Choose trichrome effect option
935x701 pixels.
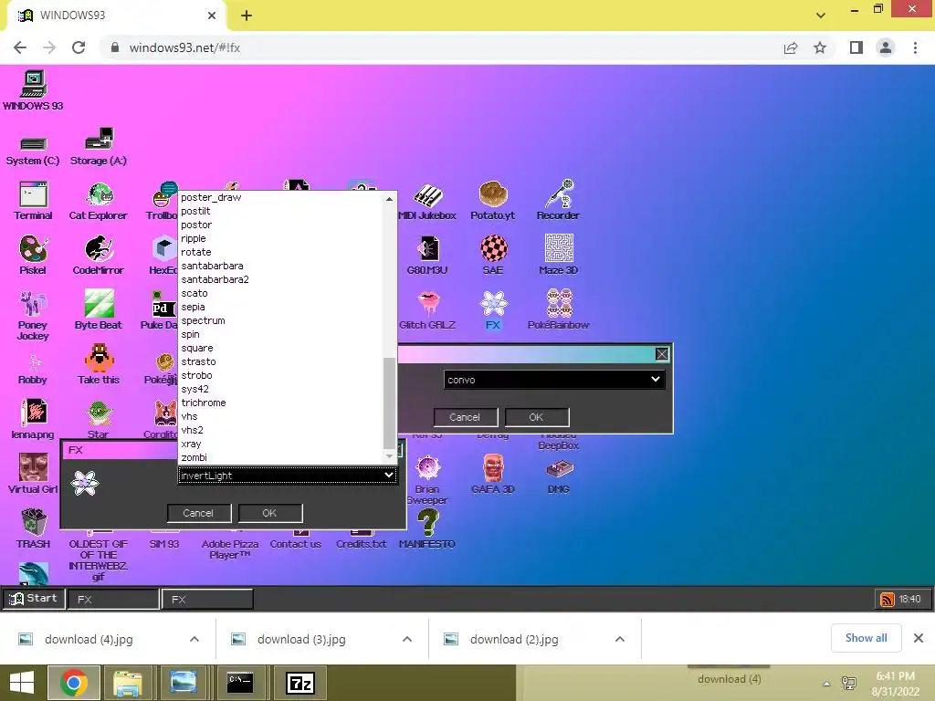tap(204, 403)
